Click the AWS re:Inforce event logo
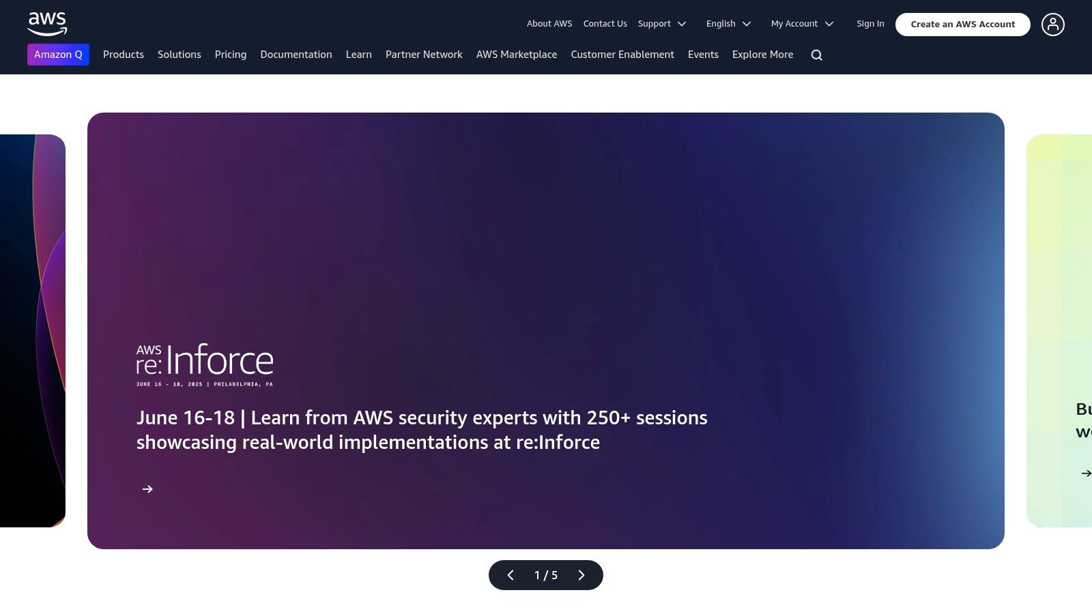The width and height of the screenshot is (1092, 614). tap(205, 365)
